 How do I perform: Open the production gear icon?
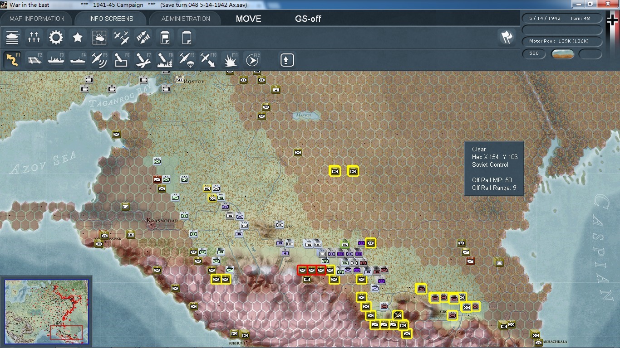click(x=56, y=37)
